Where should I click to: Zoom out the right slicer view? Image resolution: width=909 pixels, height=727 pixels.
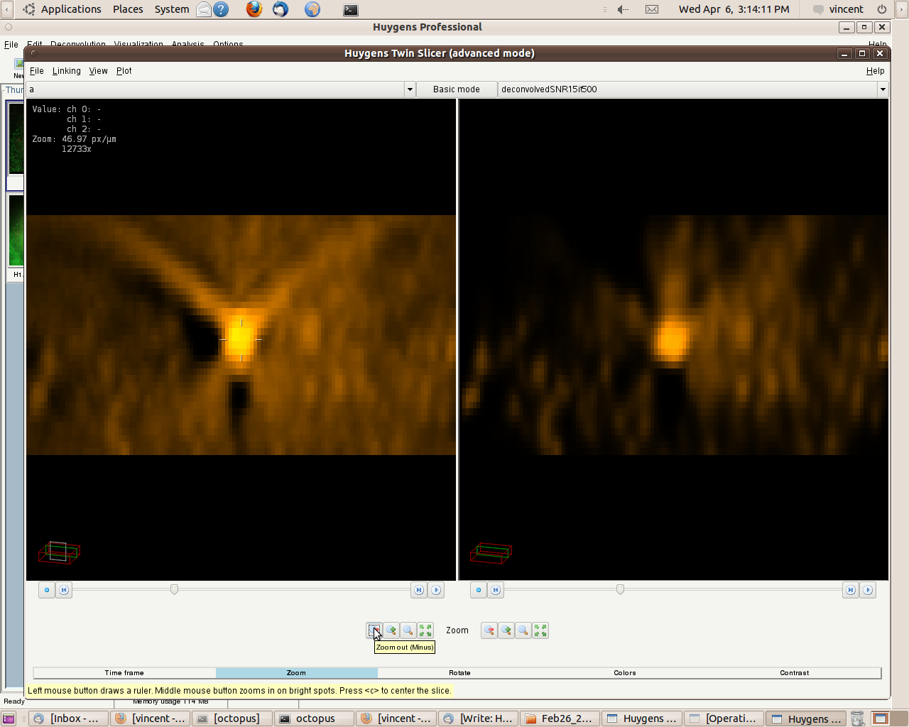489,630
